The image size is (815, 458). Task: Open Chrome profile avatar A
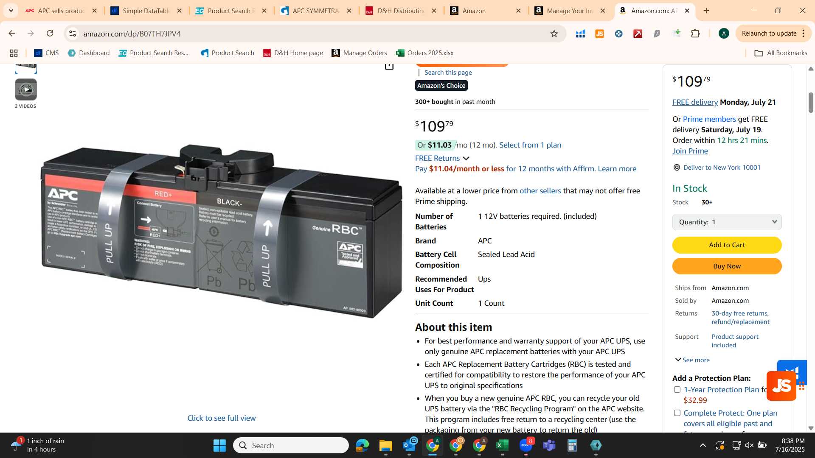tap(724, 34)
